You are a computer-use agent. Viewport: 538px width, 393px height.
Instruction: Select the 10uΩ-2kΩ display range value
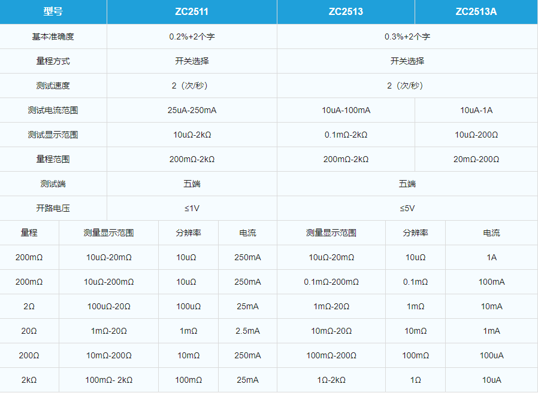(192, 135)
